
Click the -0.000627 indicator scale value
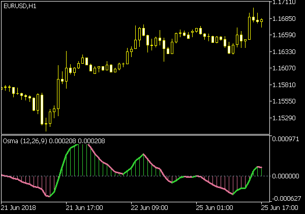(286, 199)
